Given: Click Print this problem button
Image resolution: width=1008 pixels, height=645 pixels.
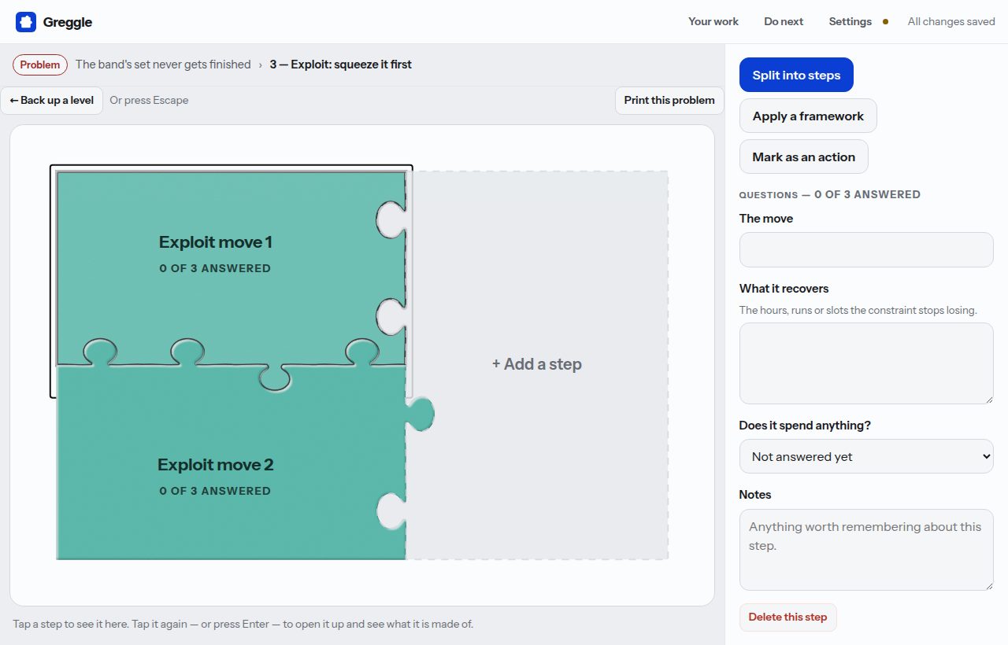Looking at the screenshot, I should pyautogui.click(x=669, y=100).
